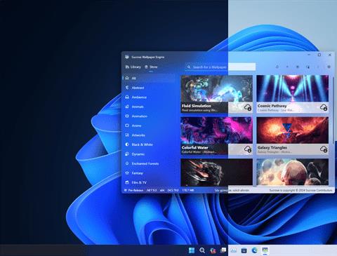Select the Ambience category

click(149, 97)
